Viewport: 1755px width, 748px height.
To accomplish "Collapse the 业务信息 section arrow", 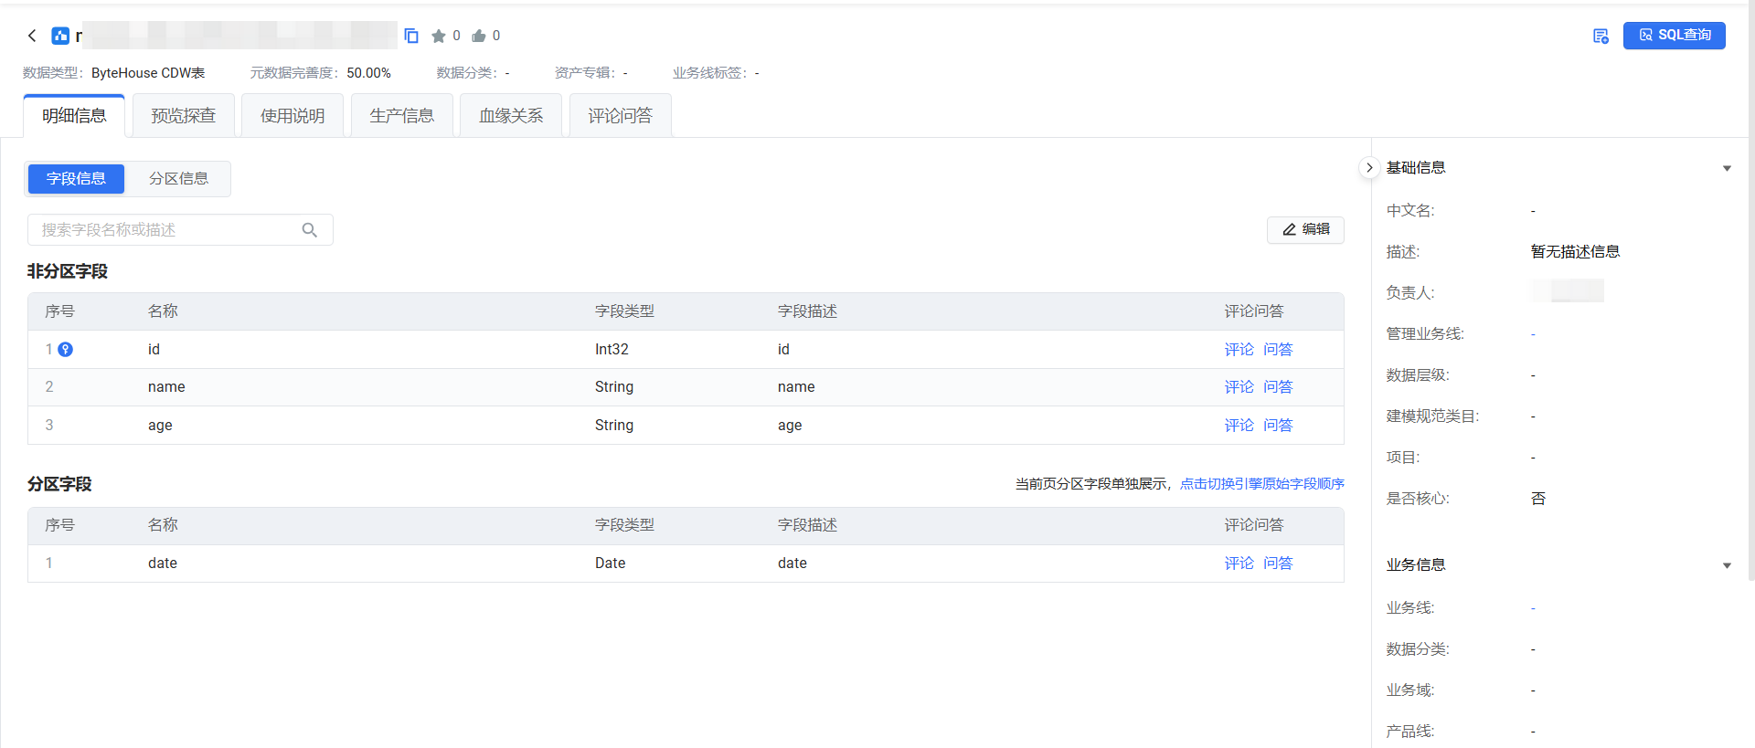I will pyautogui.click(x=1727, y=565).
